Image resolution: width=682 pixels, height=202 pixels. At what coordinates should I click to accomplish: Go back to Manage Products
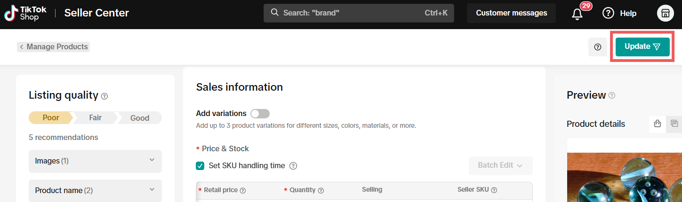click(x=53, y=47)
